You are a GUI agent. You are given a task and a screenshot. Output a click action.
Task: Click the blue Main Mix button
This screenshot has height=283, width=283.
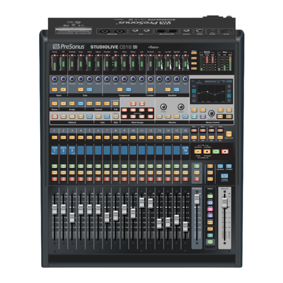coord(224,176)
